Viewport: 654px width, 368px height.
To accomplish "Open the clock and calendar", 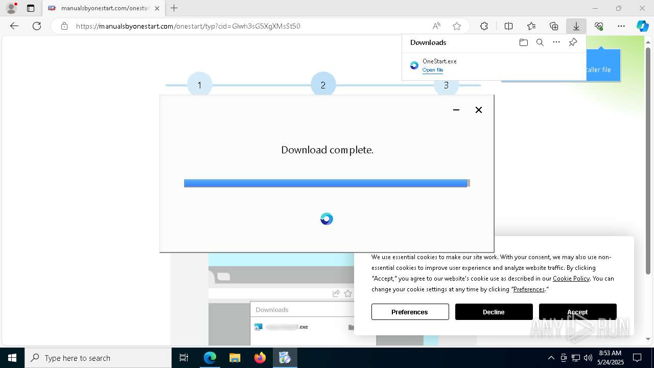I will point(610,358).
